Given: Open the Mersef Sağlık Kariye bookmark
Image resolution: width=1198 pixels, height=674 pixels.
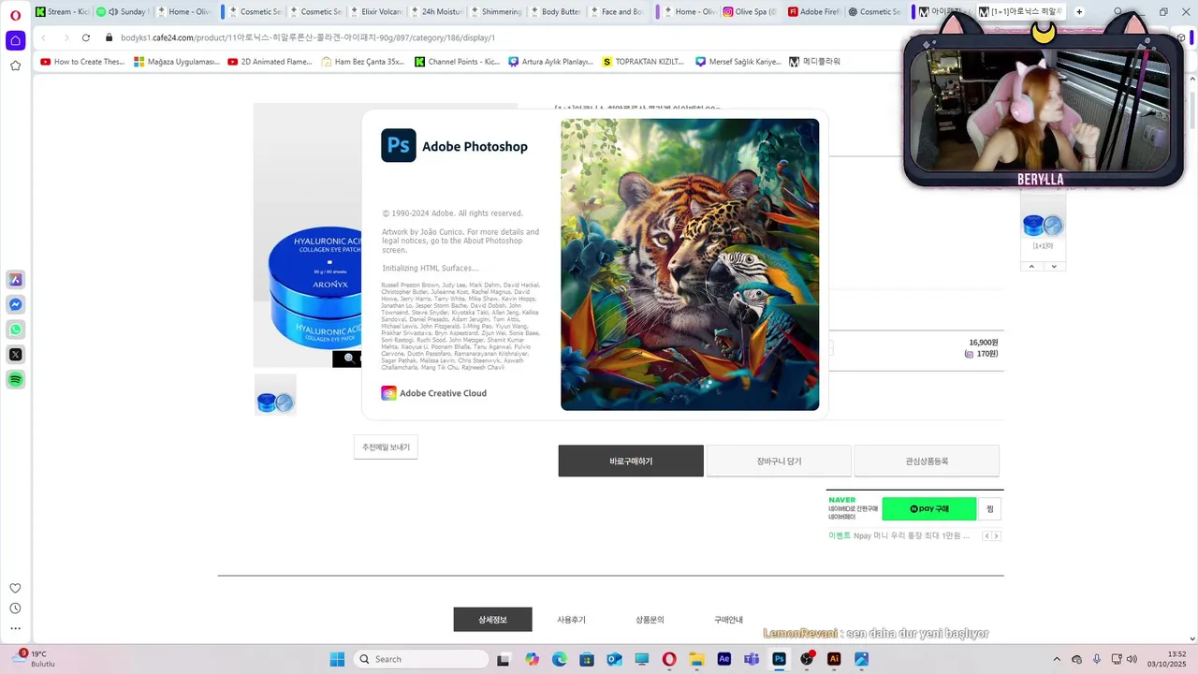Looking at the screenshot, I should coord(738,62).
